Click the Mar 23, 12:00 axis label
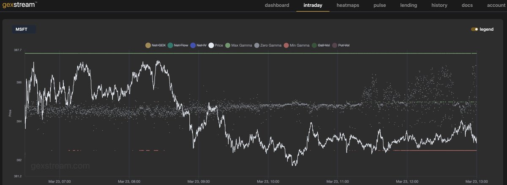This screenshot has height=185, width=507. 407,182
